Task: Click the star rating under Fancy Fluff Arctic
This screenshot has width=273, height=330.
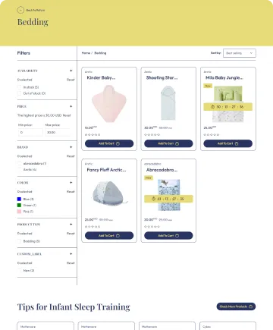Action: click(x=93, y=227)
